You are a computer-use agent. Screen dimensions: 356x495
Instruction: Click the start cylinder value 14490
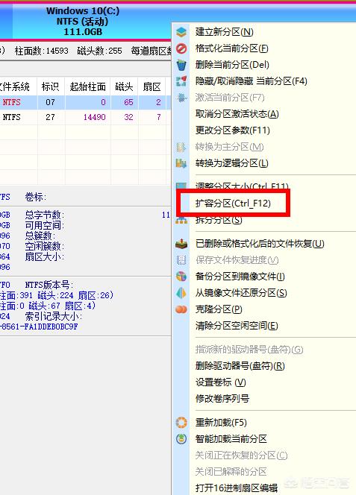pyautogui.click(x=95, y=117)
